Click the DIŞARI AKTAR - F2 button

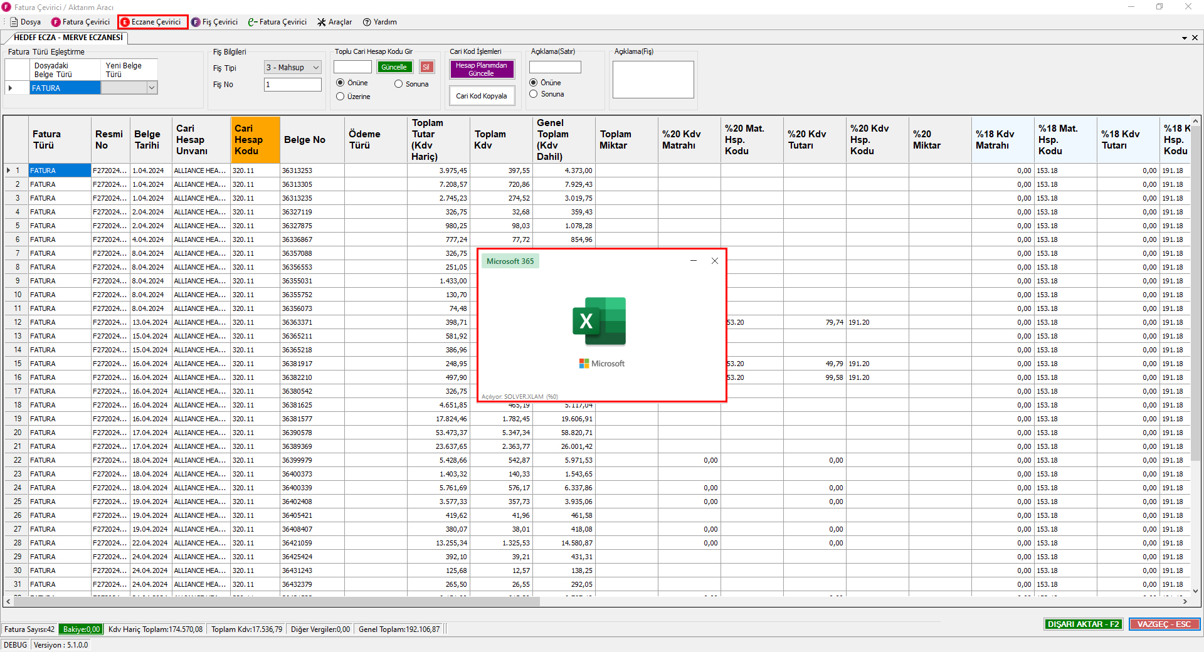click(1083, 624)
